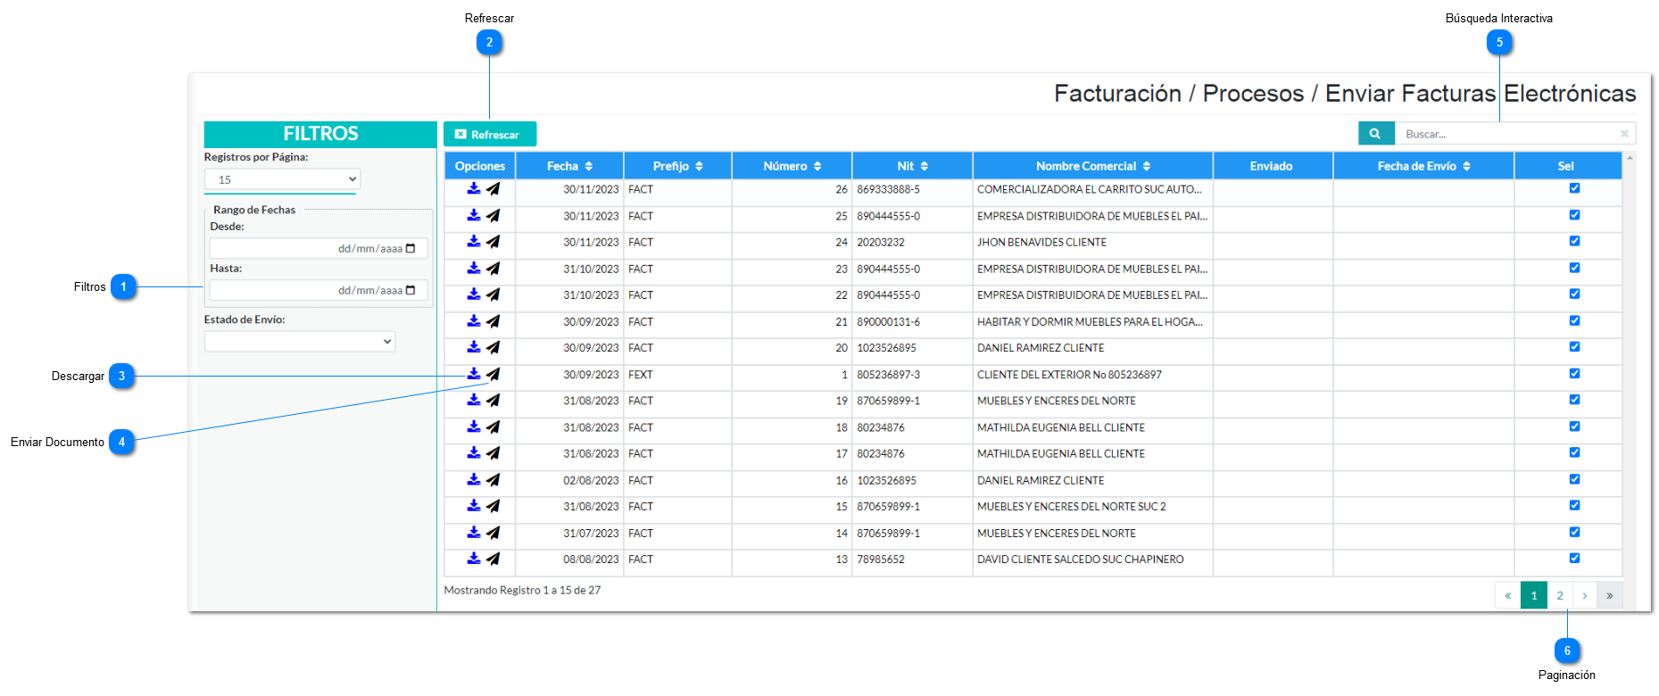
Task: Send invoice FACT number 20
Action: 494,348
